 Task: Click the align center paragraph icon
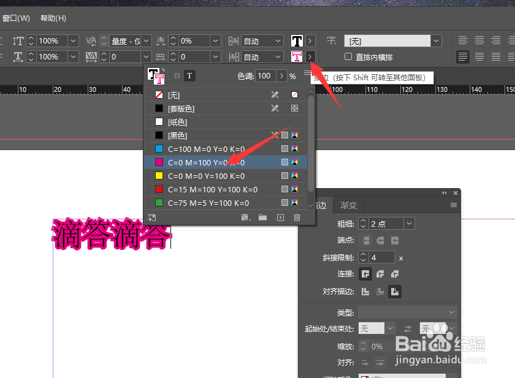pyautogui.click(x=479, y=40)
